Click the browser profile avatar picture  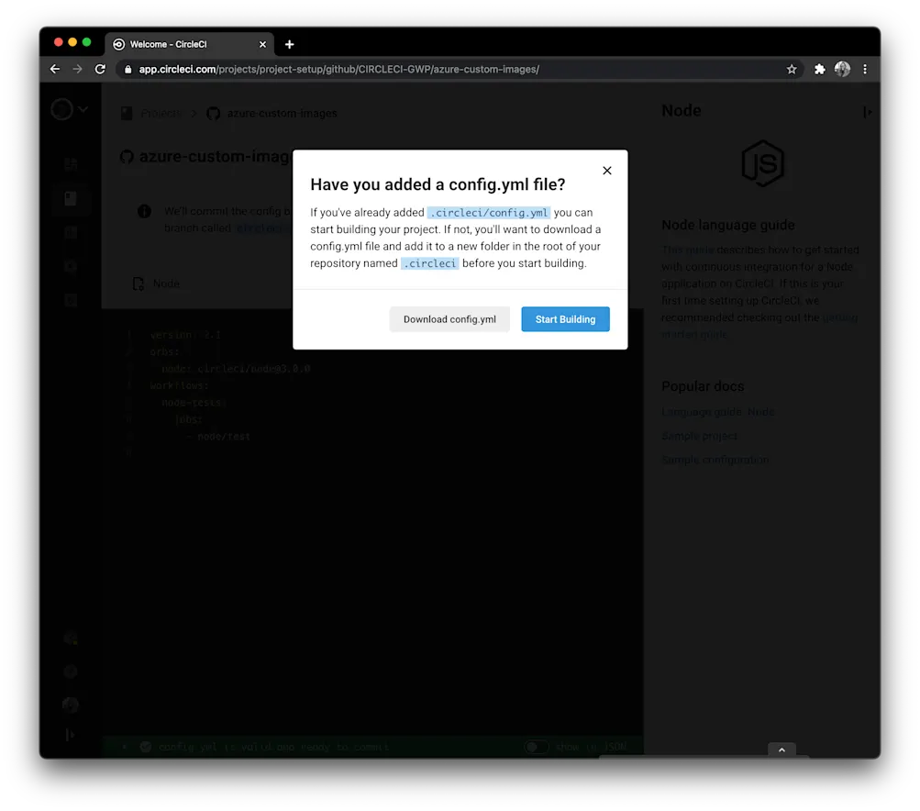842,69
